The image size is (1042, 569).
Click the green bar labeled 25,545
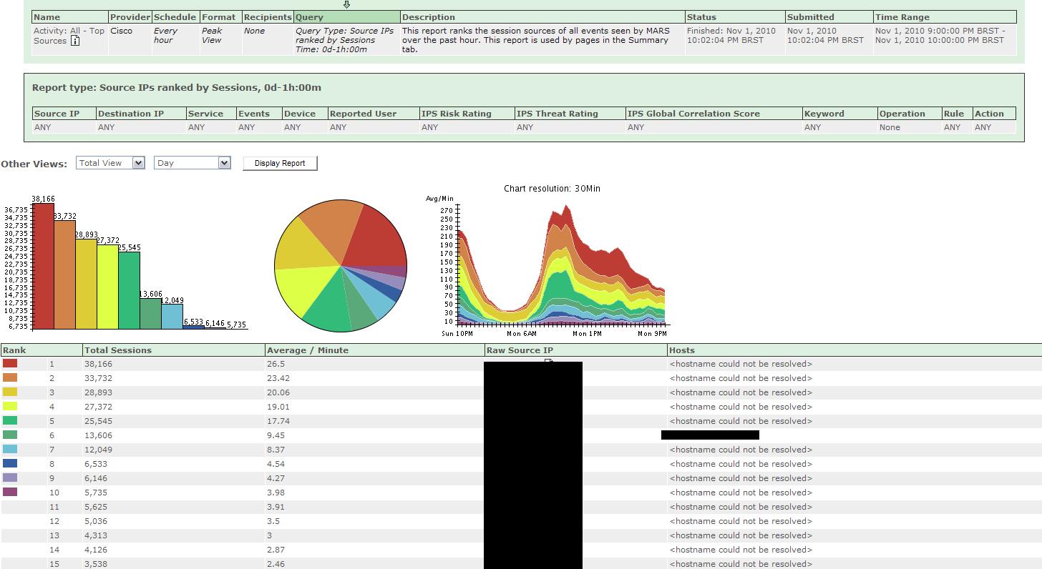(x=129, y=290)
